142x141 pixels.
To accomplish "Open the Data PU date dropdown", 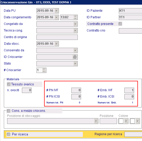I will 57,11.
